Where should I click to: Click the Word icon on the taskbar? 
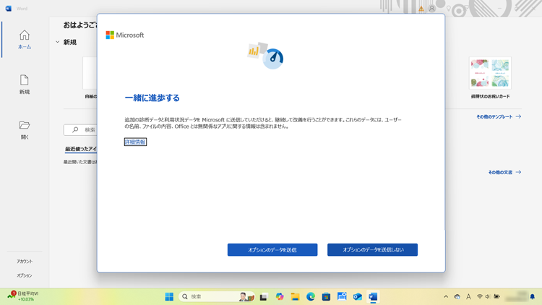click(x=373, y=296)
